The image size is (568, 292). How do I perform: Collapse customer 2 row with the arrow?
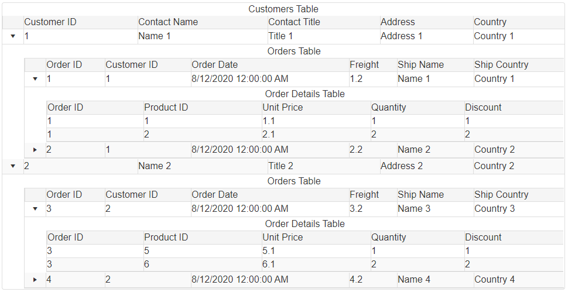pyautogui.click(x=13, y=166)
